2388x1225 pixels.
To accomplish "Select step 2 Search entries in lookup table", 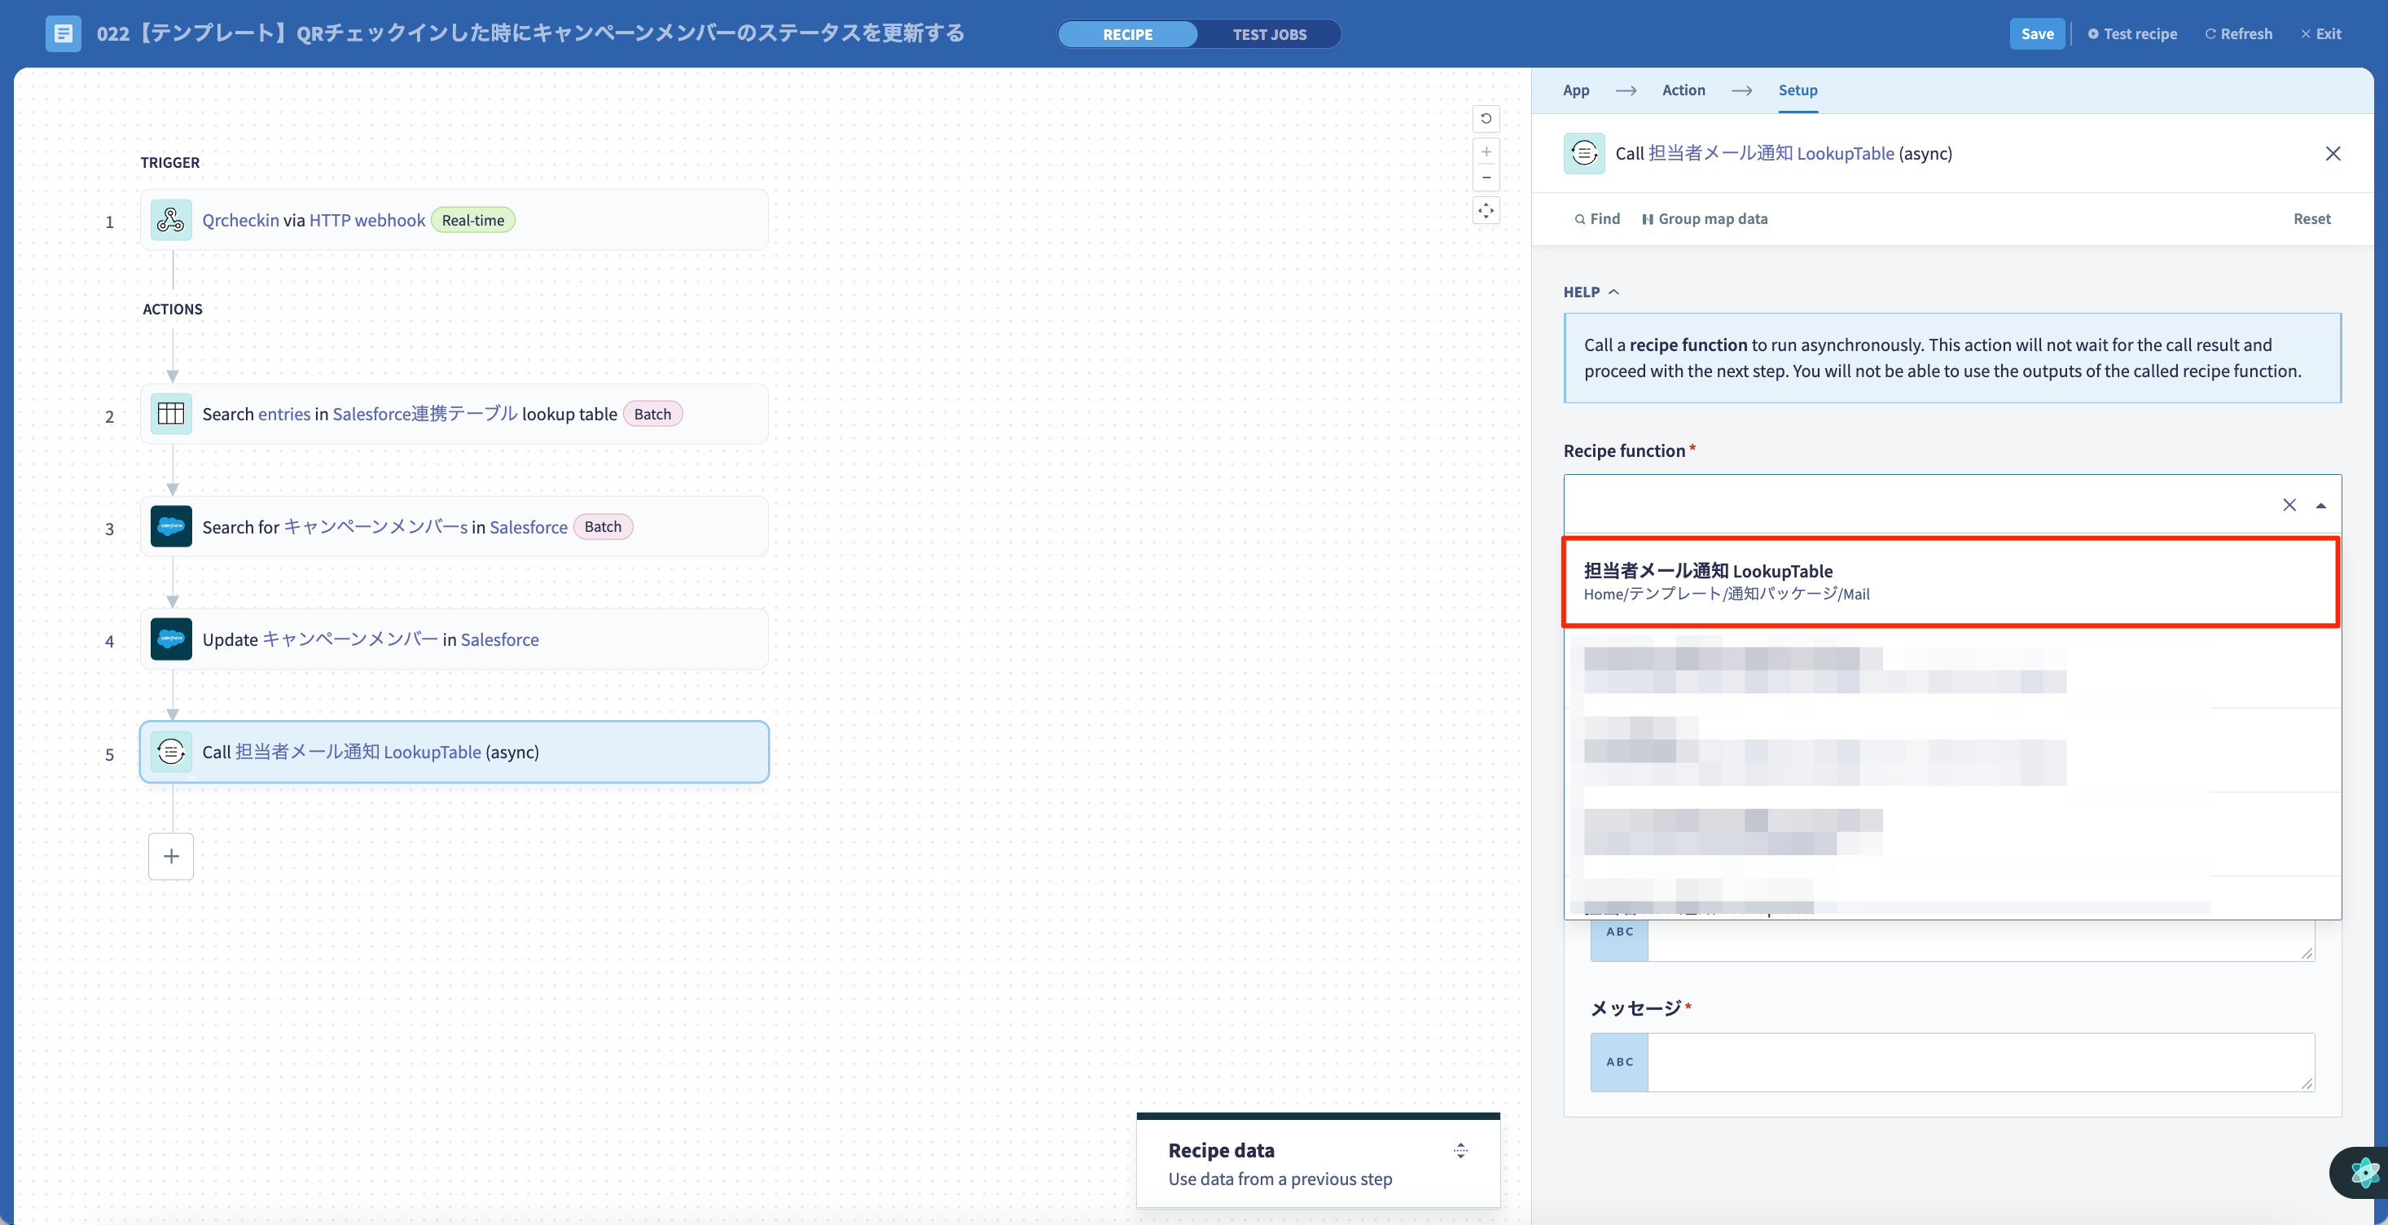I will tap(454, 414).
